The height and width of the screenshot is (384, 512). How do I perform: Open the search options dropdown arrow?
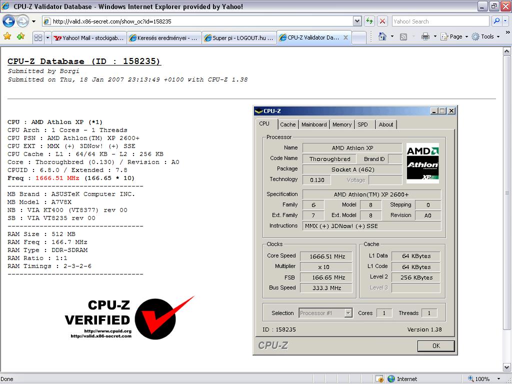505,21
